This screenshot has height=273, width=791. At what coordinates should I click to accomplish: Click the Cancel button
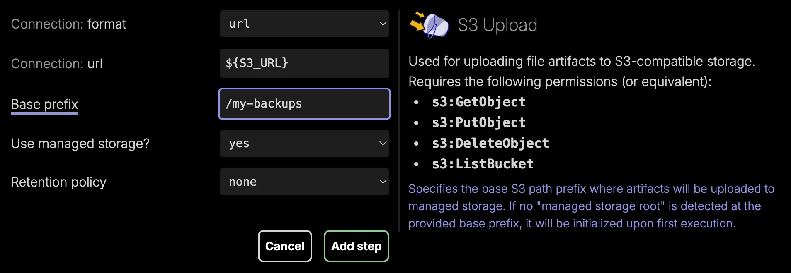click(285, 246)
